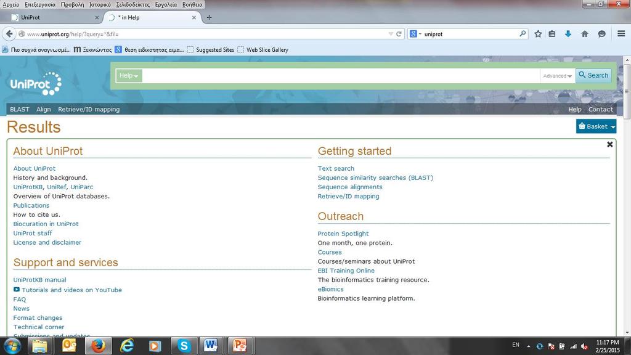Open the Web Slice Gallery bookmark

[x=263, y=49]
